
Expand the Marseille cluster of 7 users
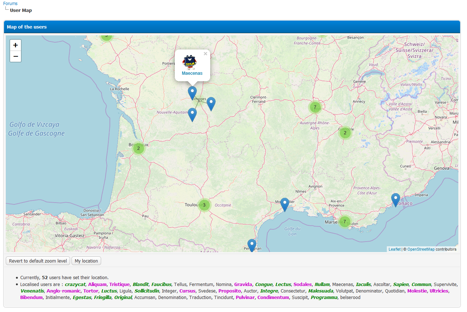click(345, 221)
